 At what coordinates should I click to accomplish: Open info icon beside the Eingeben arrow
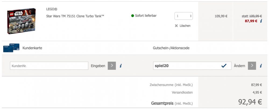point(121,66)
